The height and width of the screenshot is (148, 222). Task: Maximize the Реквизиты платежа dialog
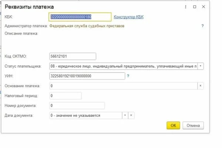pos(195,7)
